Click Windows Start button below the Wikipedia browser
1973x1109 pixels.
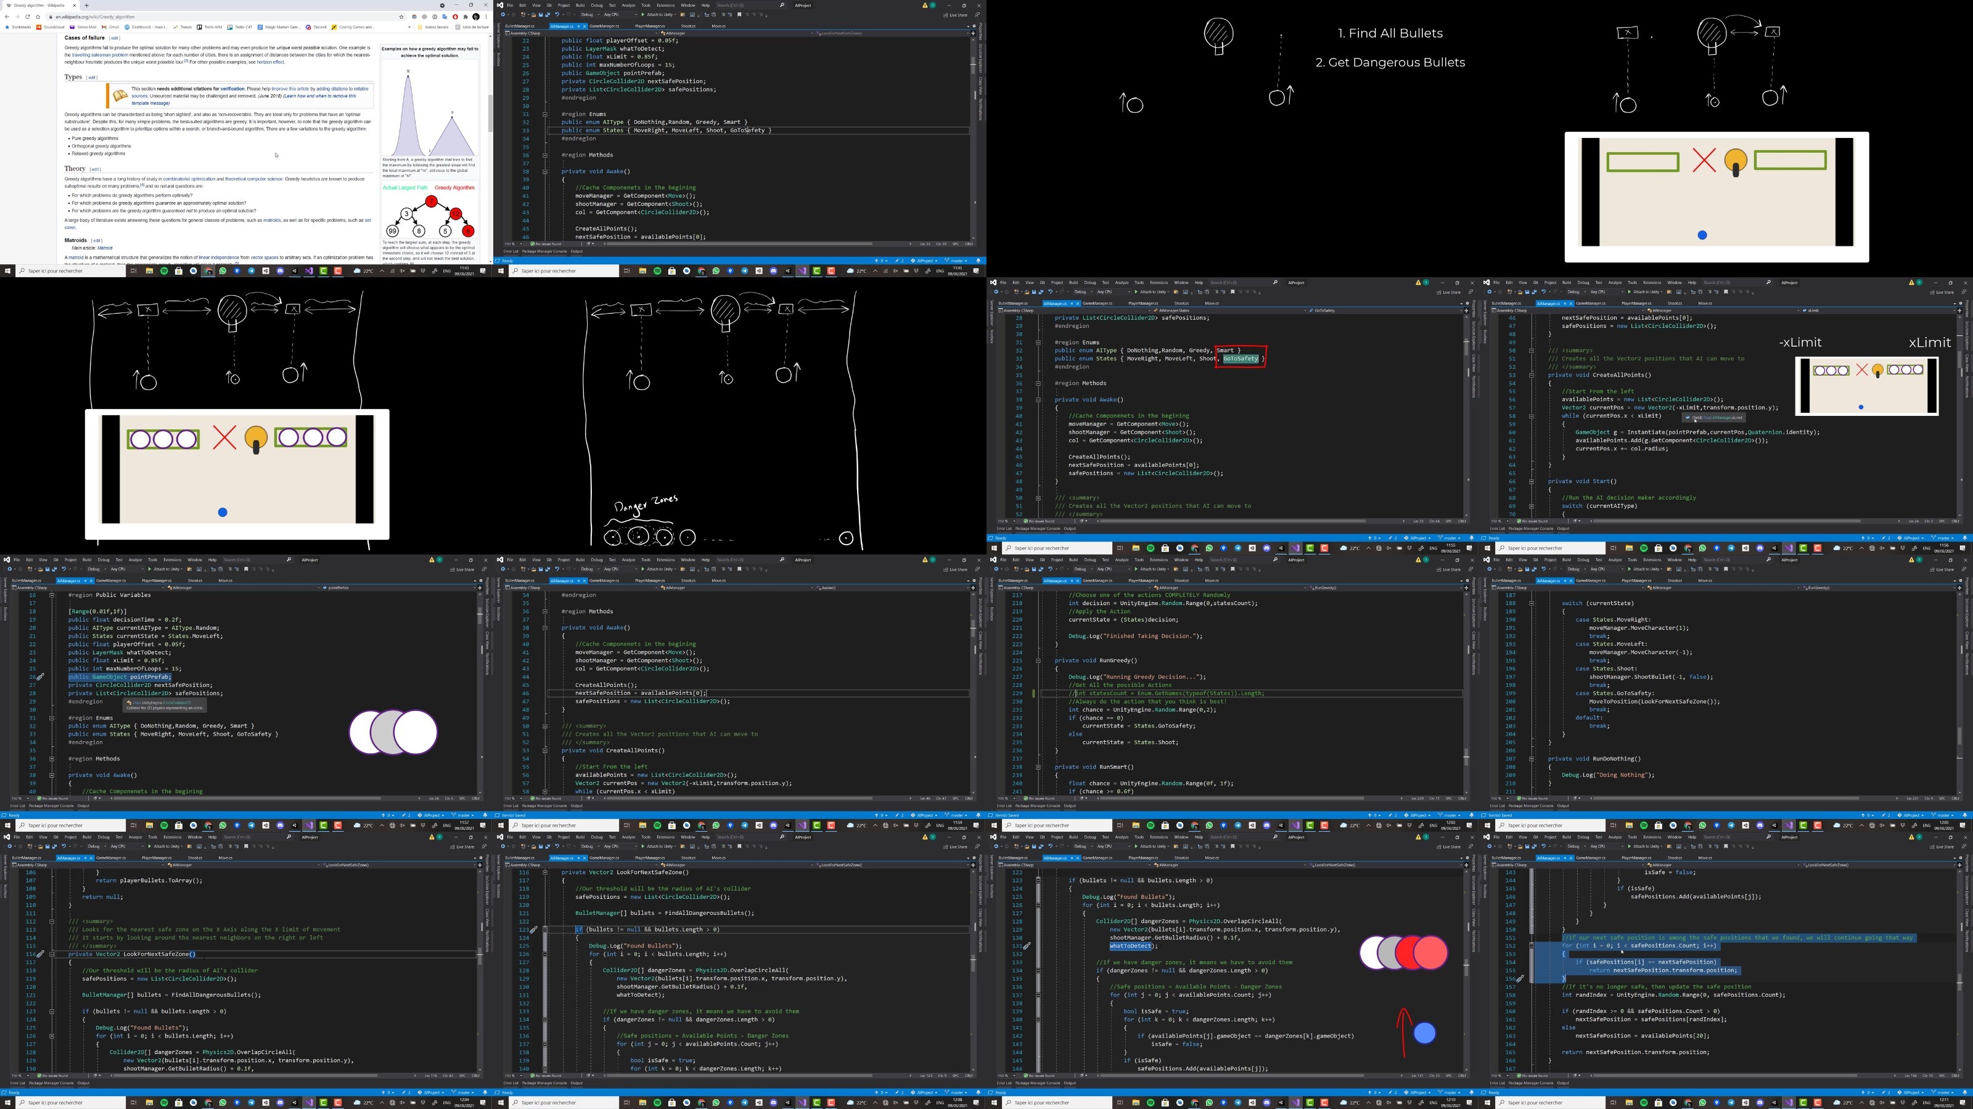[7, 271]
